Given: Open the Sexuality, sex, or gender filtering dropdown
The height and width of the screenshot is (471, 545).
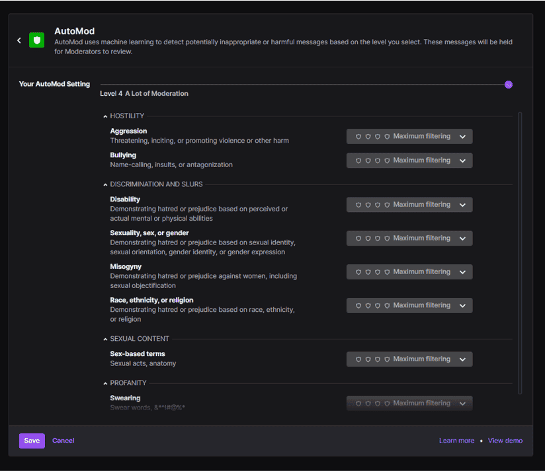Looking at the screenshot, I should 463,238.
